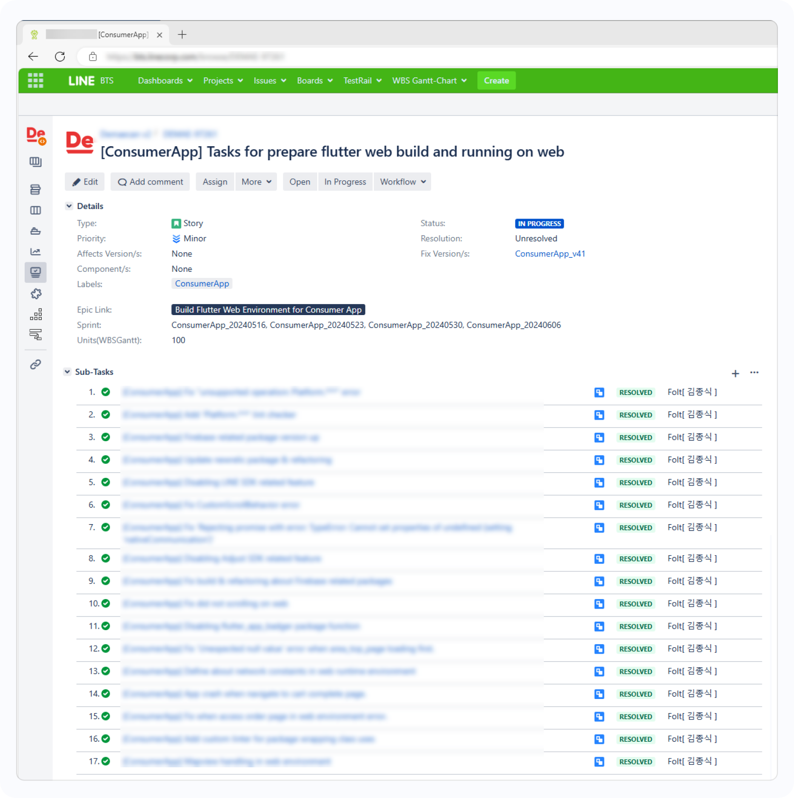Click the blurred title link of sub-task 1

click(242, 392)
